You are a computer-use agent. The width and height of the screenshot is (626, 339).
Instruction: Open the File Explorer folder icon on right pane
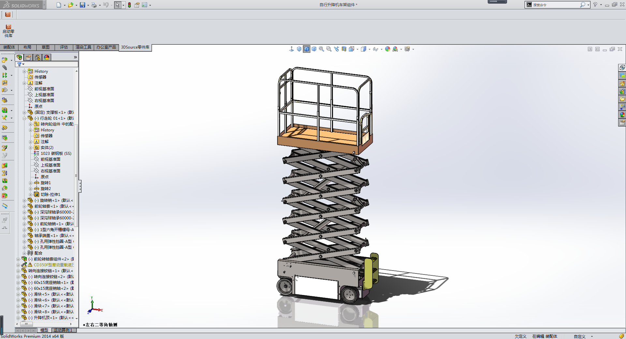[x=622, y=99]
